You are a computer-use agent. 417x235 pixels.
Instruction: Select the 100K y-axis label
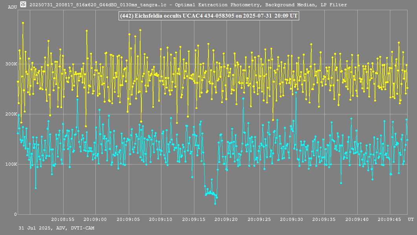coord(11,164)
